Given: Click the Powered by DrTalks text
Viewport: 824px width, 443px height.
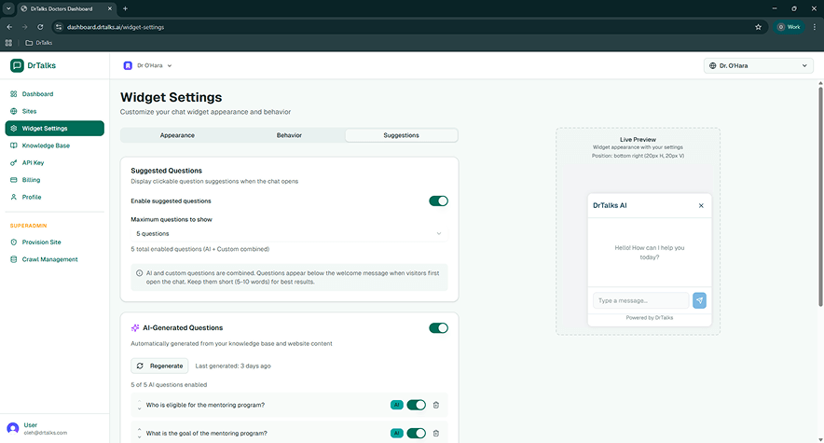Looking at the screenshot, I should click(650, 318).
